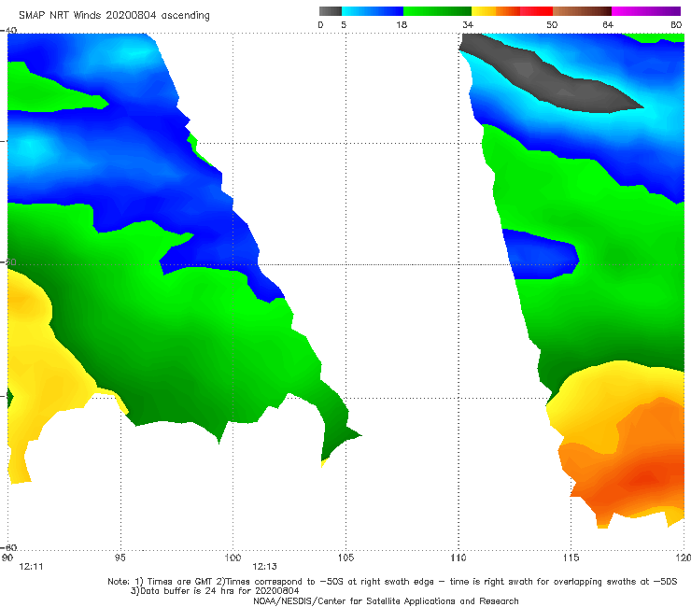Screen dimensions: 691x607
Task: Click the latitude label '-60'
Action: click(8, 547)
